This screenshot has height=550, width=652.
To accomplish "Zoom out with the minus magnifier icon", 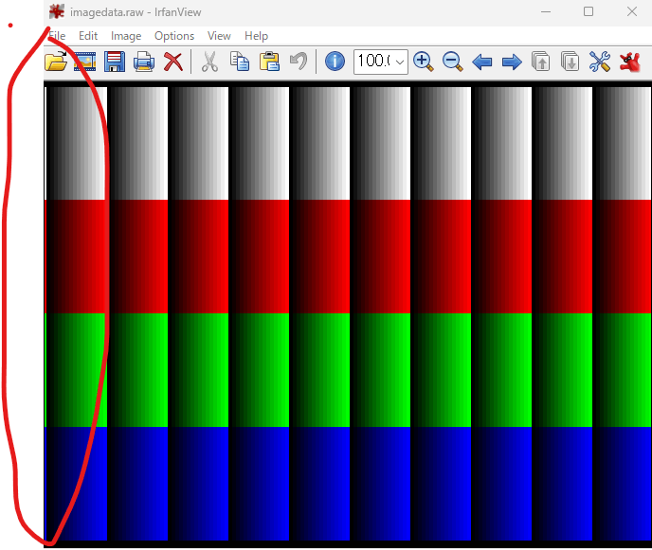I will (452, 62).
